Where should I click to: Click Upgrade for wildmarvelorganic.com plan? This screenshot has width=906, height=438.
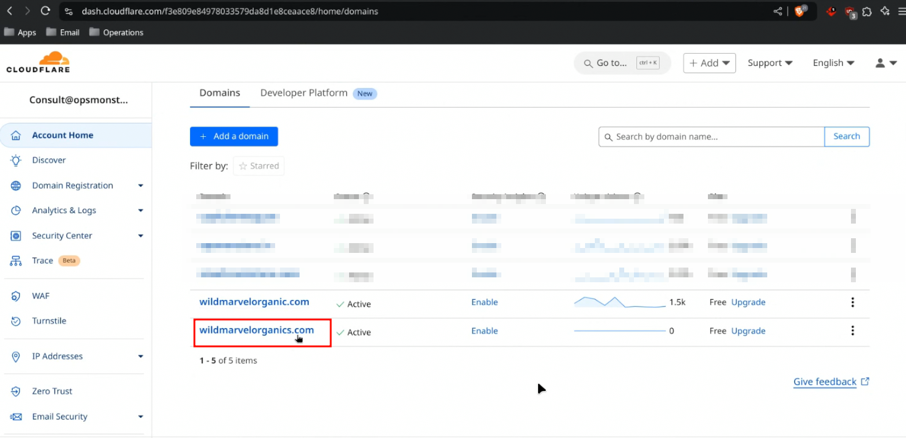click(x=748, y=302)
